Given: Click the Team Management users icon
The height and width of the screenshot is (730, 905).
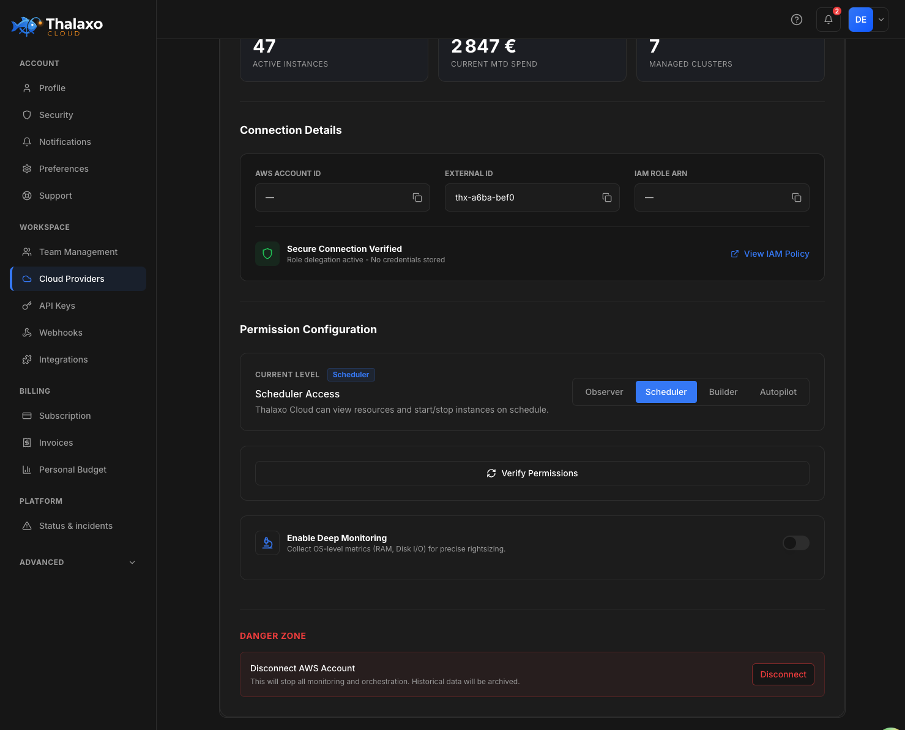Looking at the screenshot, I should (27, 252).
